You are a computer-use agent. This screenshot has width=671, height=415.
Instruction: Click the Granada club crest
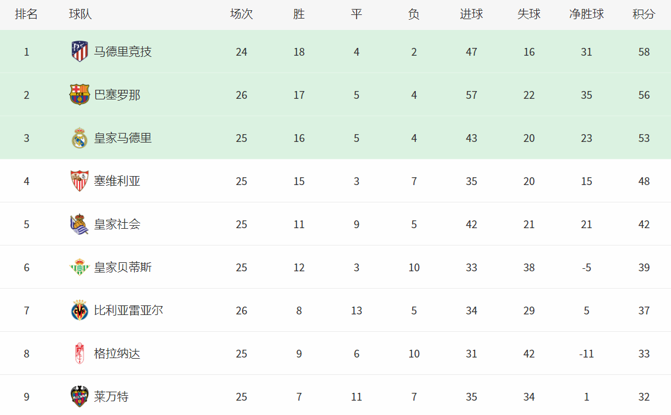pyautogui.click(x=80, y=354)
